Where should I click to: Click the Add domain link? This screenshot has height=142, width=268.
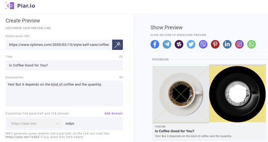coord(113,113)
